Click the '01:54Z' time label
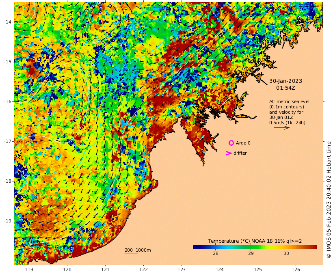 (285, 88)
